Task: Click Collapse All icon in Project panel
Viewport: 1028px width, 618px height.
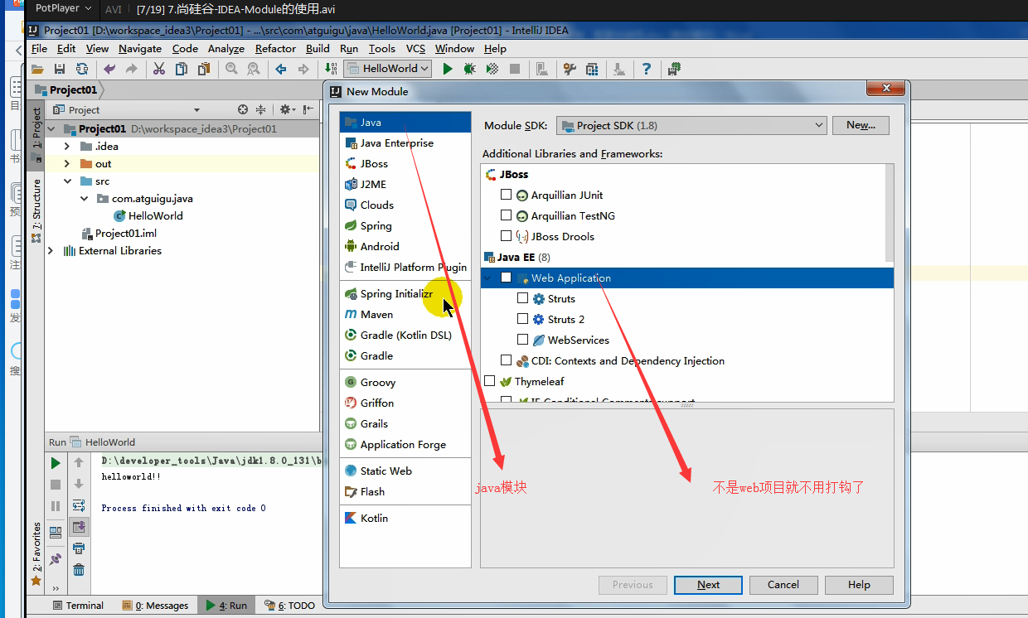Action: 260,109
